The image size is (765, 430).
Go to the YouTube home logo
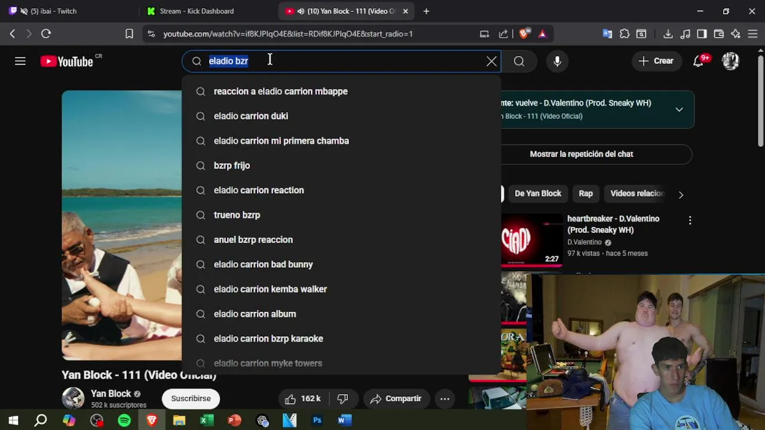click(x=67, y=62)
